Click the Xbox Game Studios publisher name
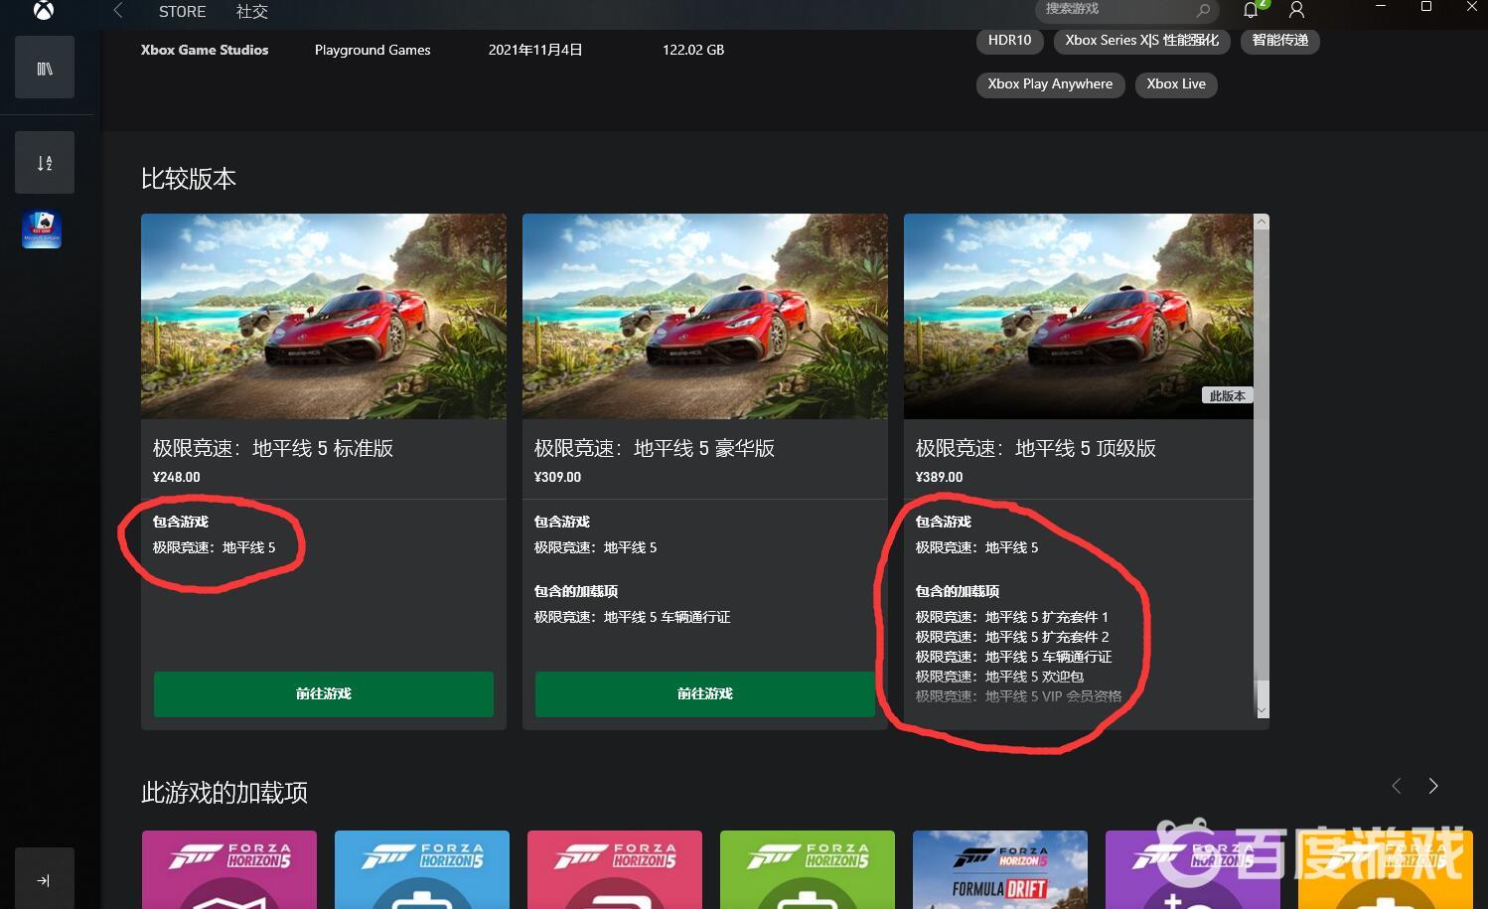Viewport: 1488px width, 909px height. (x=205, y=50)
